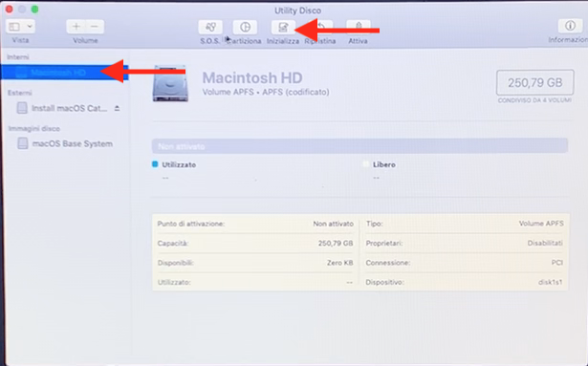Remove volume with minus button
This screenshot has height=366, width=588.
[x=95, y=27]
